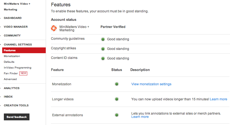
Task: Open the Analytics section
Action: (12, 88)
